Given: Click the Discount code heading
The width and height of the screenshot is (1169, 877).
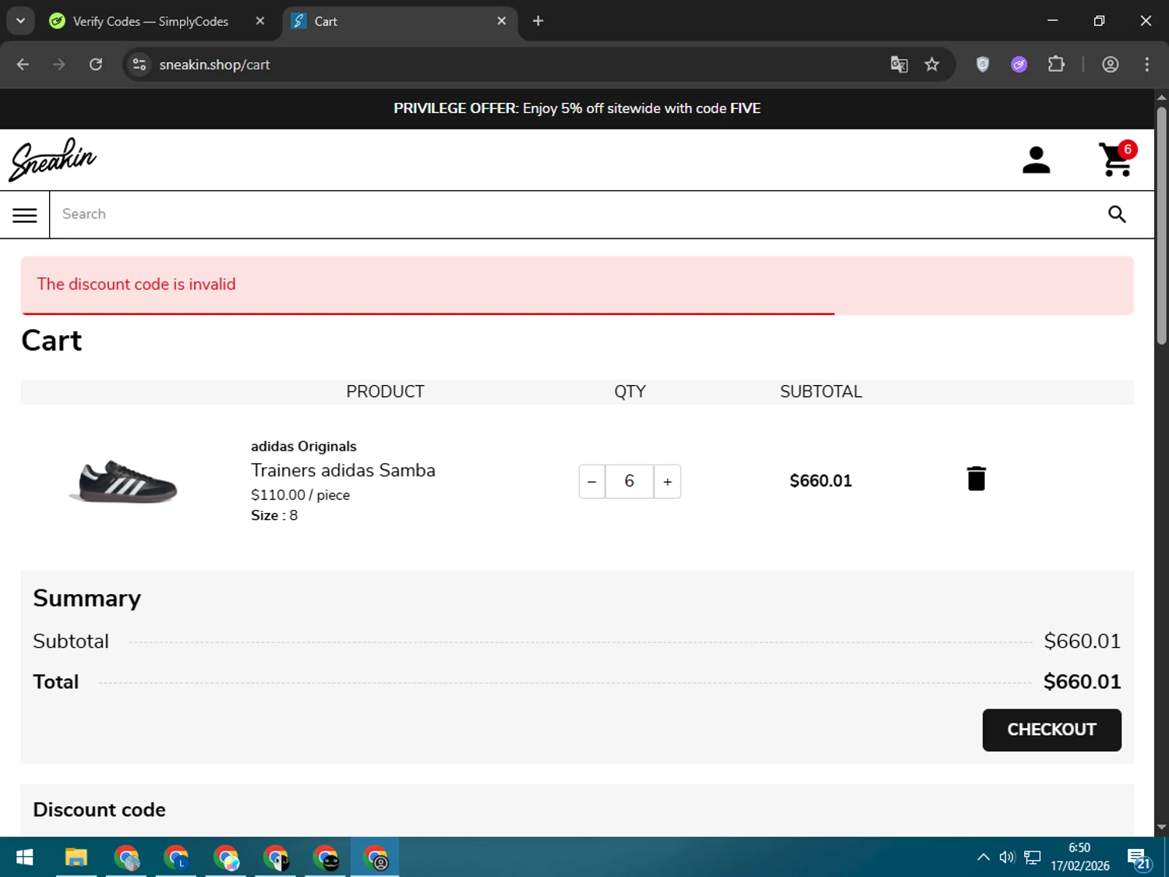Looking at the screenshot, I should [x=99, y=810].
